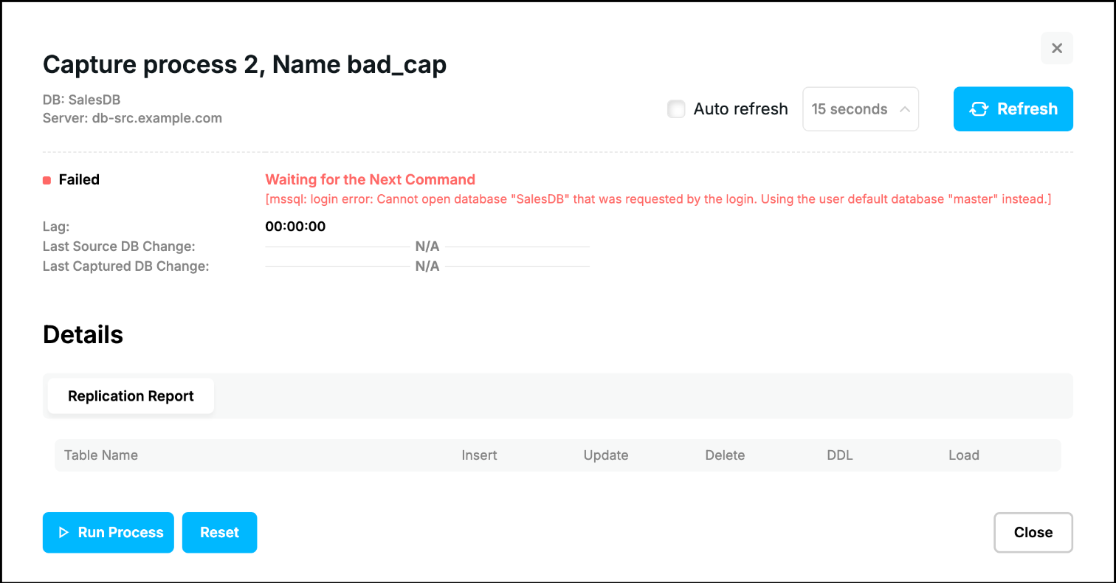Click the DB: SalesDB text

pyautogui.click(x=82, y=100)
